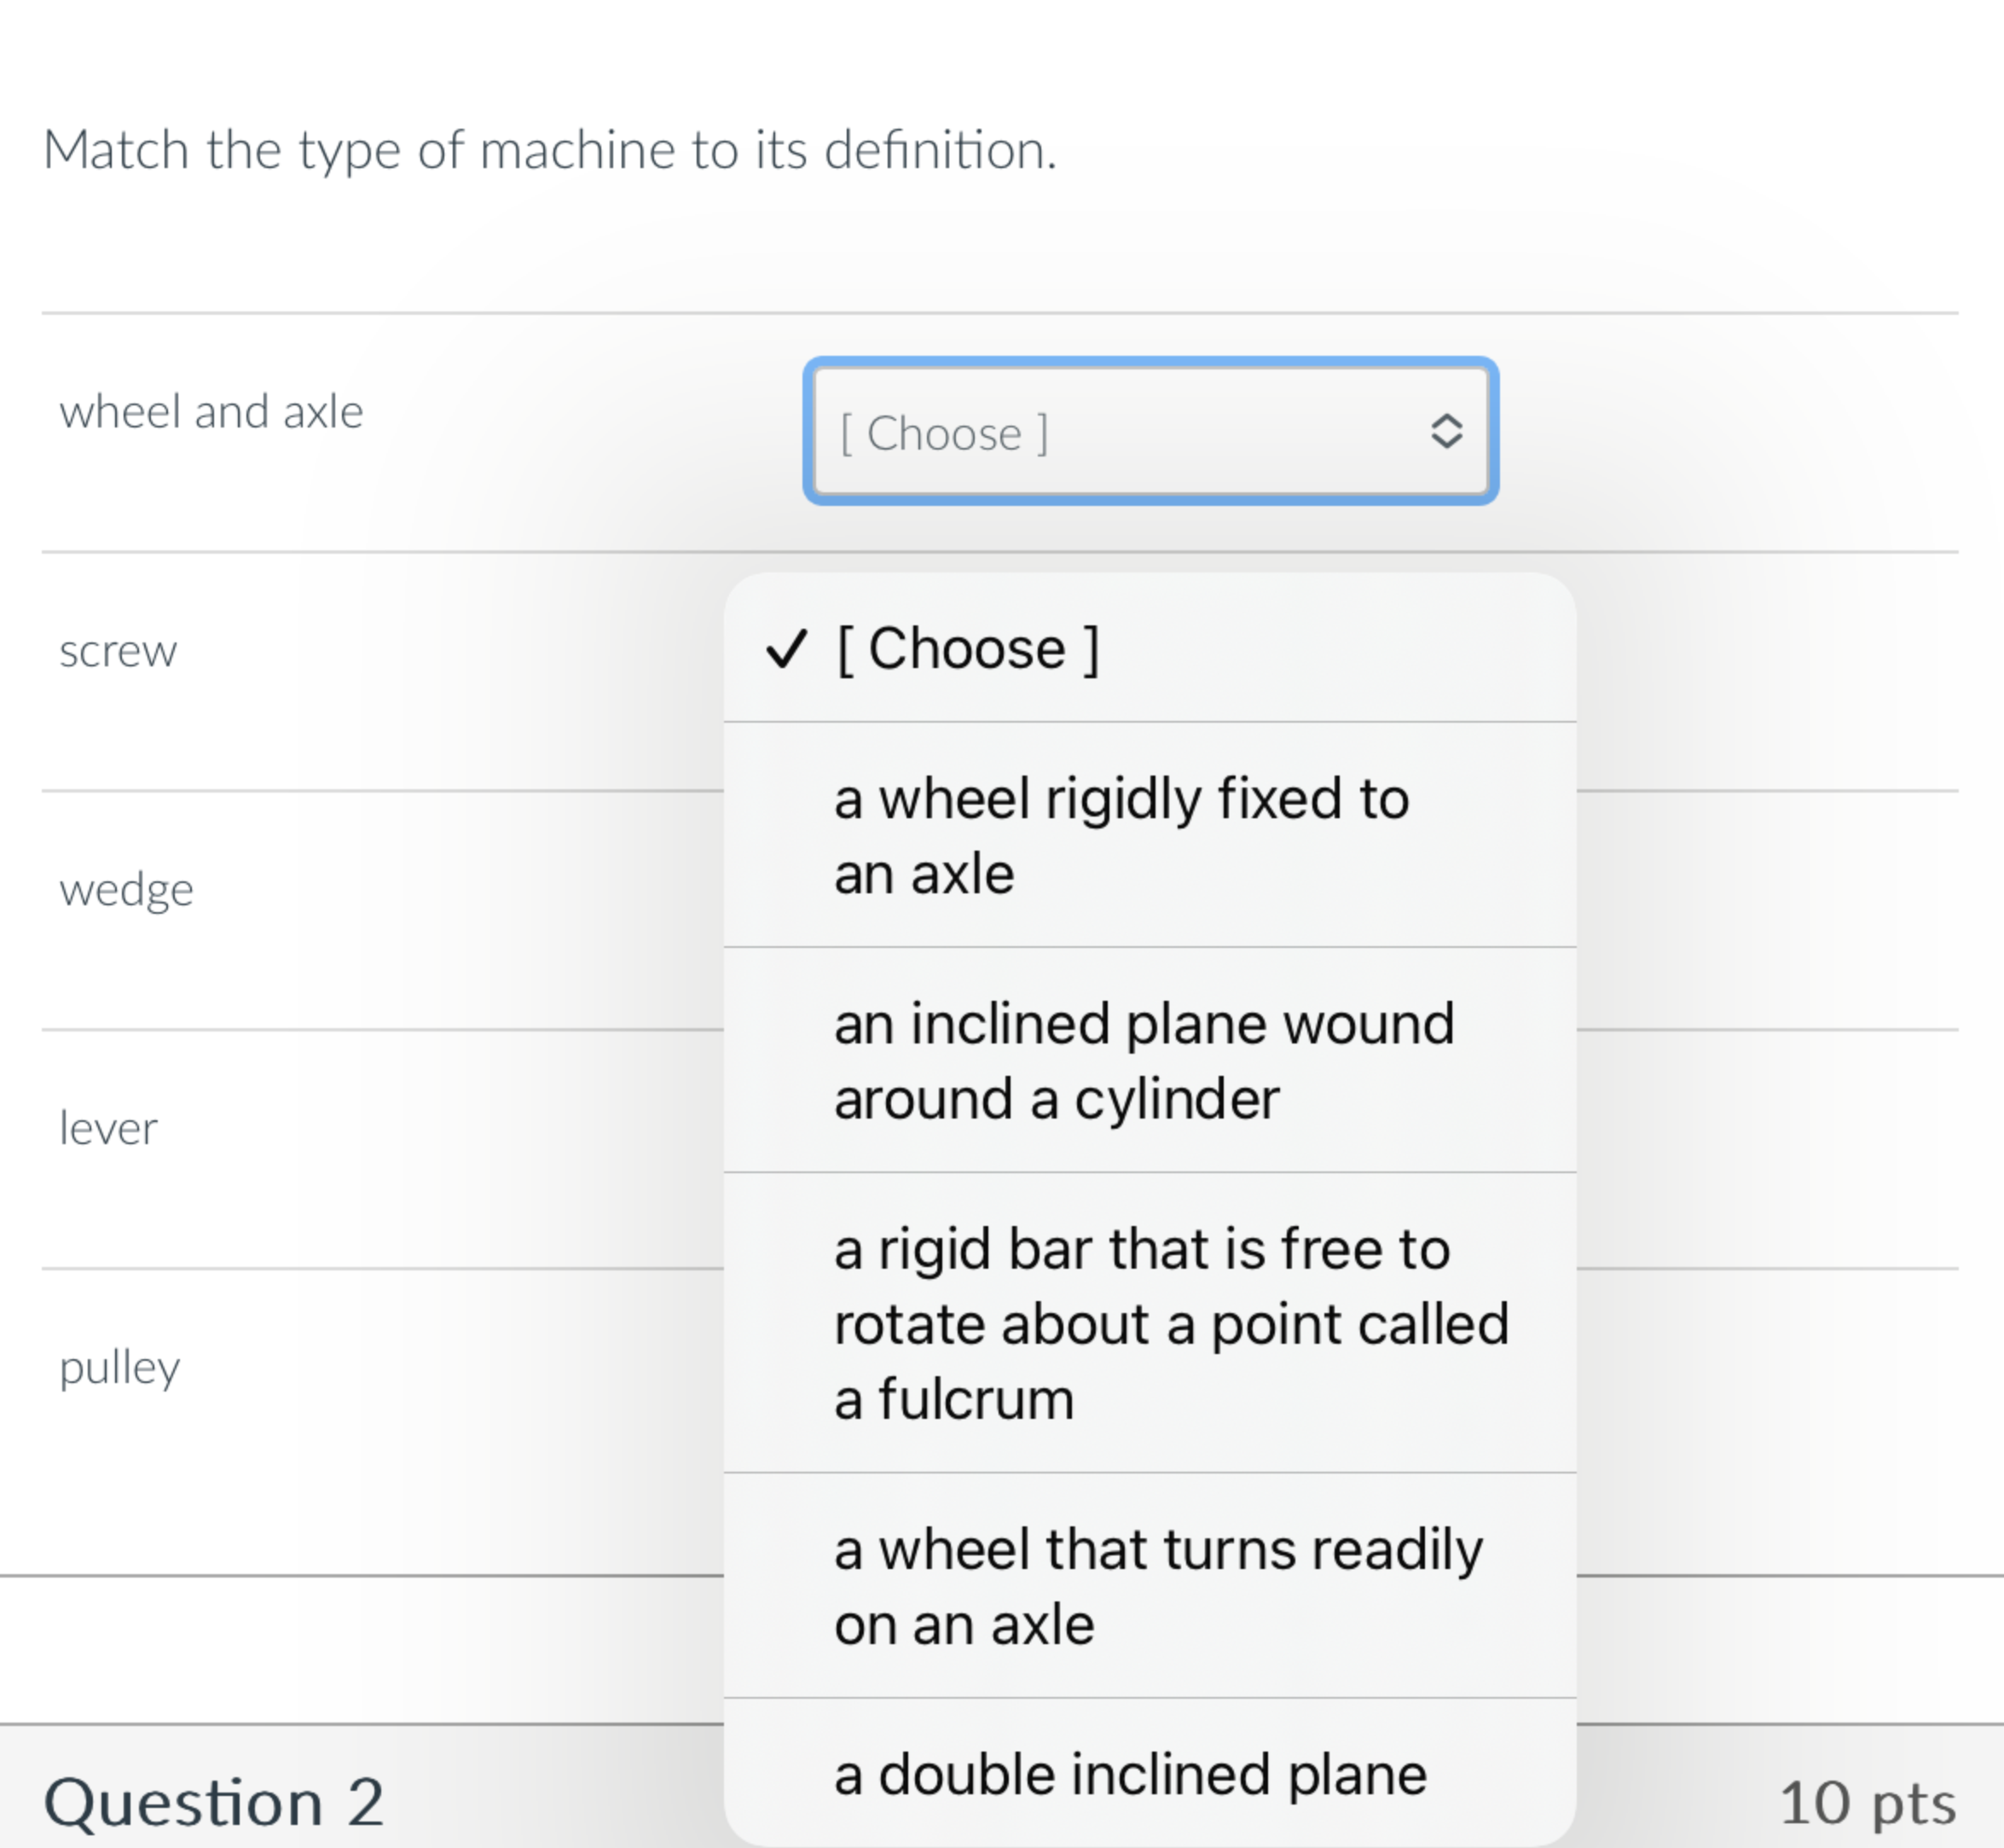The height and width of the screenshot is (1848, 2004).
Task: Click the up-down chevron arrows in the combo box
Action: coord(1445,432)
